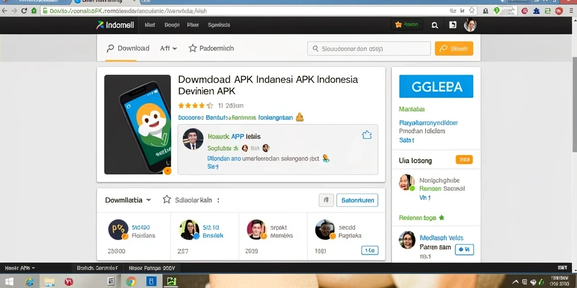Screen dimensions: 577x288
Task: Reload the page with refresh icon
Action: tap(24, 11)
